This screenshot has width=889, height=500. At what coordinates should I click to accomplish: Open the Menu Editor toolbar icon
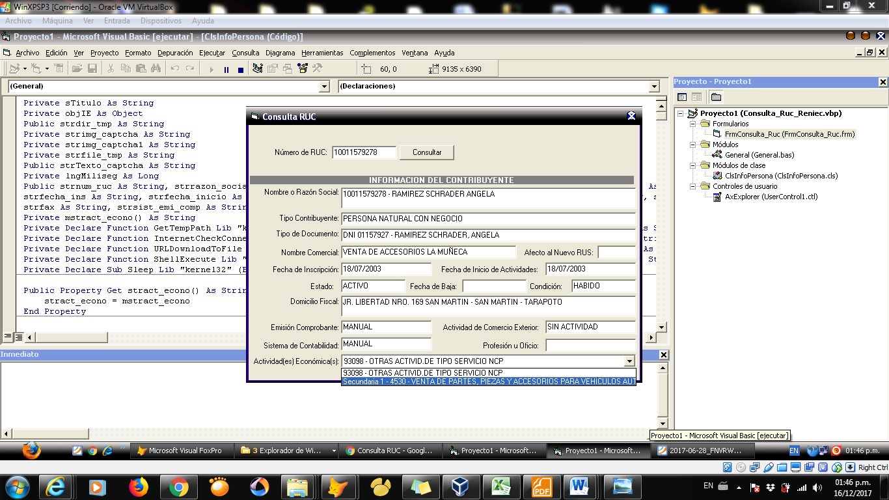pyautogui.click(x=59, y=68)
